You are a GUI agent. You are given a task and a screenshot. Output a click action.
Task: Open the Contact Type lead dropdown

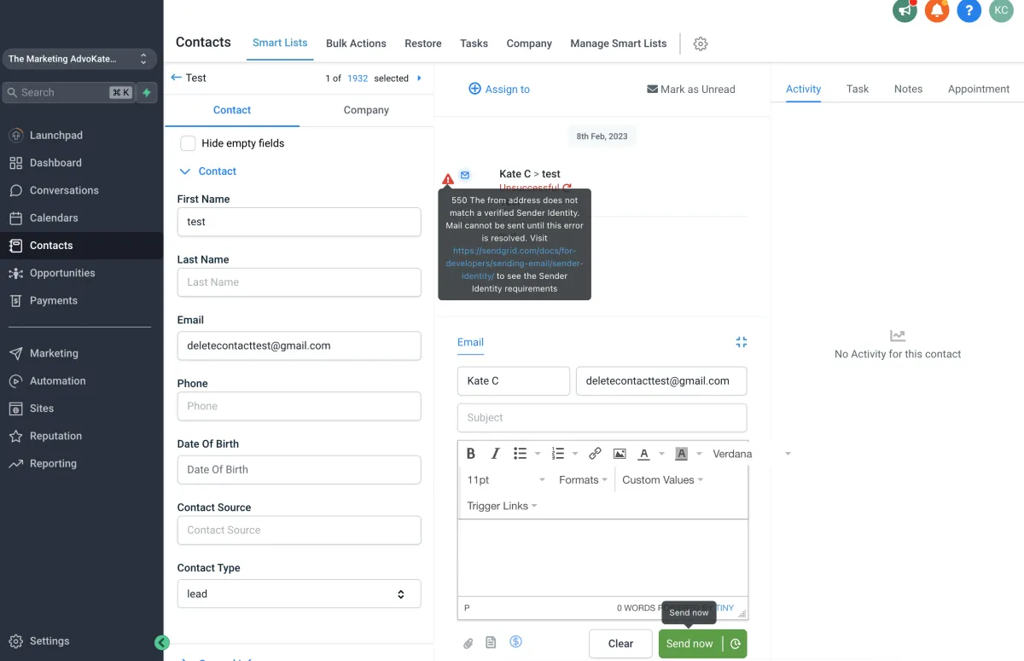click(x=299, y=594)
